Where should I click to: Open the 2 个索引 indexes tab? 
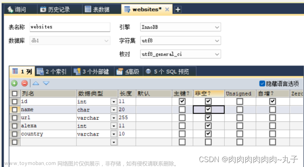53,72
